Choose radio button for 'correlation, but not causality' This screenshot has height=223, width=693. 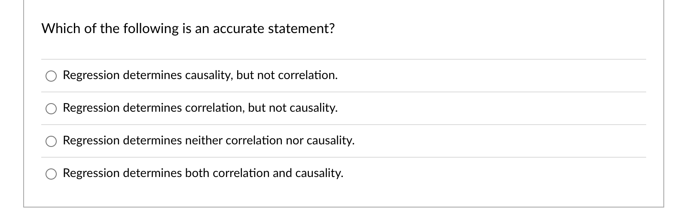click(x=51, y=109)
